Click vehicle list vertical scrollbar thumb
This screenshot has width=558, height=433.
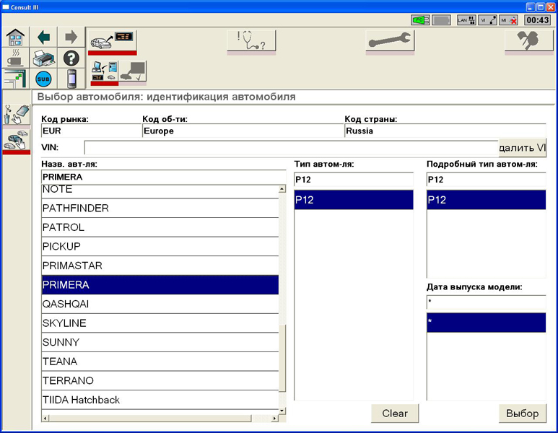(x=282, y=358)
